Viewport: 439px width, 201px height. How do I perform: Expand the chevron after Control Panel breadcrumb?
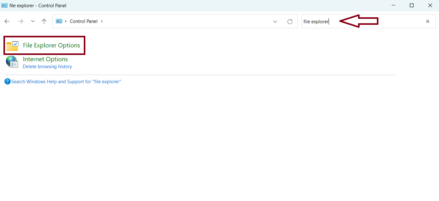point(102,21)
